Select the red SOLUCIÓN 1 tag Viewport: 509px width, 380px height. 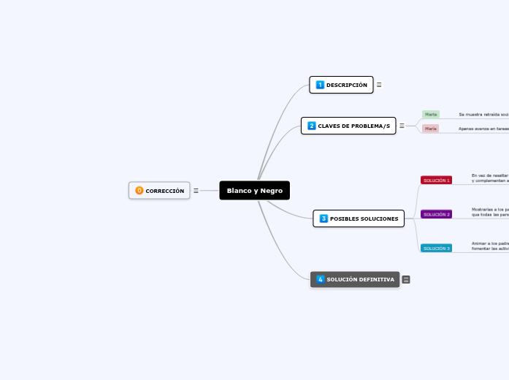(x=436, y=180)
